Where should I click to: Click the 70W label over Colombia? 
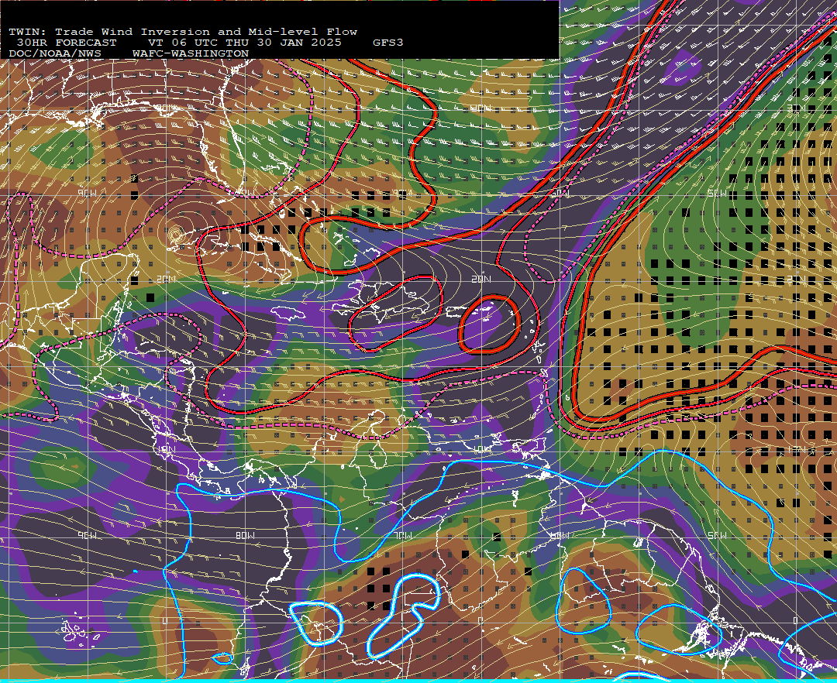403,535
